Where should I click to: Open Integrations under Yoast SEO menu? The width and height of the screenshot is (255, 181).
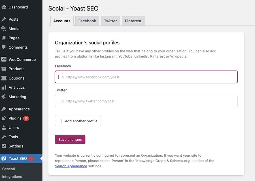point(12,176)
